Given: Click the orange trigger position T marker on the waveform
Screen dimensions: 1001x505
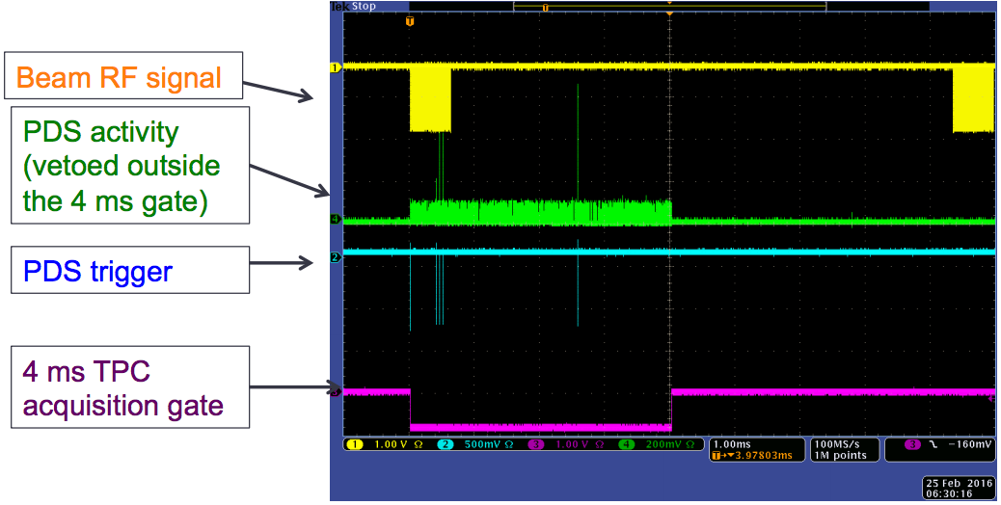Looking at the screenshot, I should 410,21.
